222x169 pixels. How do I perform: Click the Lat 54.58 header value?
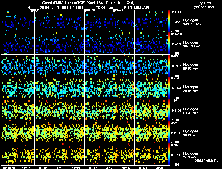58,7
